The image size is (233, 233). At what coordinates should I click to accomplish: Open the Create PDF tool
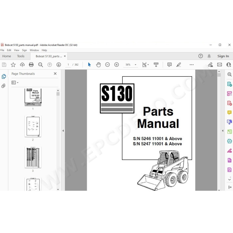coord(229,103)
